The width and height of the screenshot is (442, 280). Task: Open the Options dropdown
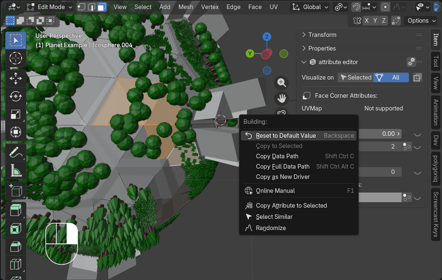420,21
